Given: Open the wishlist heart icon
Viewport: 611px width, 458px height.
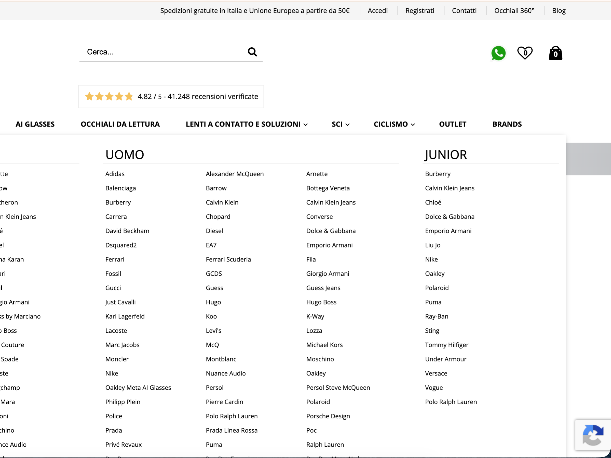Looking at the screenshot, I should 525,53.
